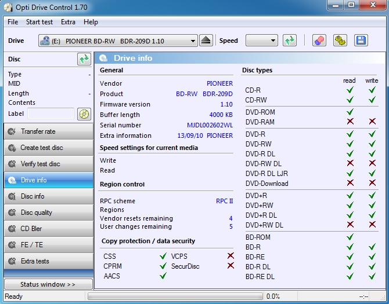The image size is (389, 304).
Task: Open the Verify test disc page
Action: [49, 164]
